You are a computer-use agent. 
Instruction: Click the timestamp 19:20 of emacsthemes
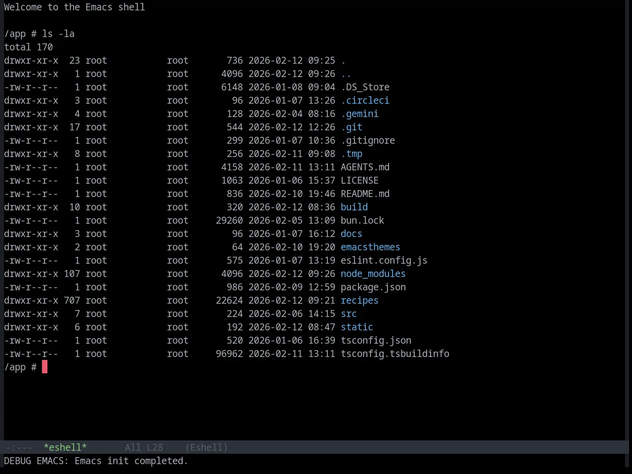click(x=321, y=247)
